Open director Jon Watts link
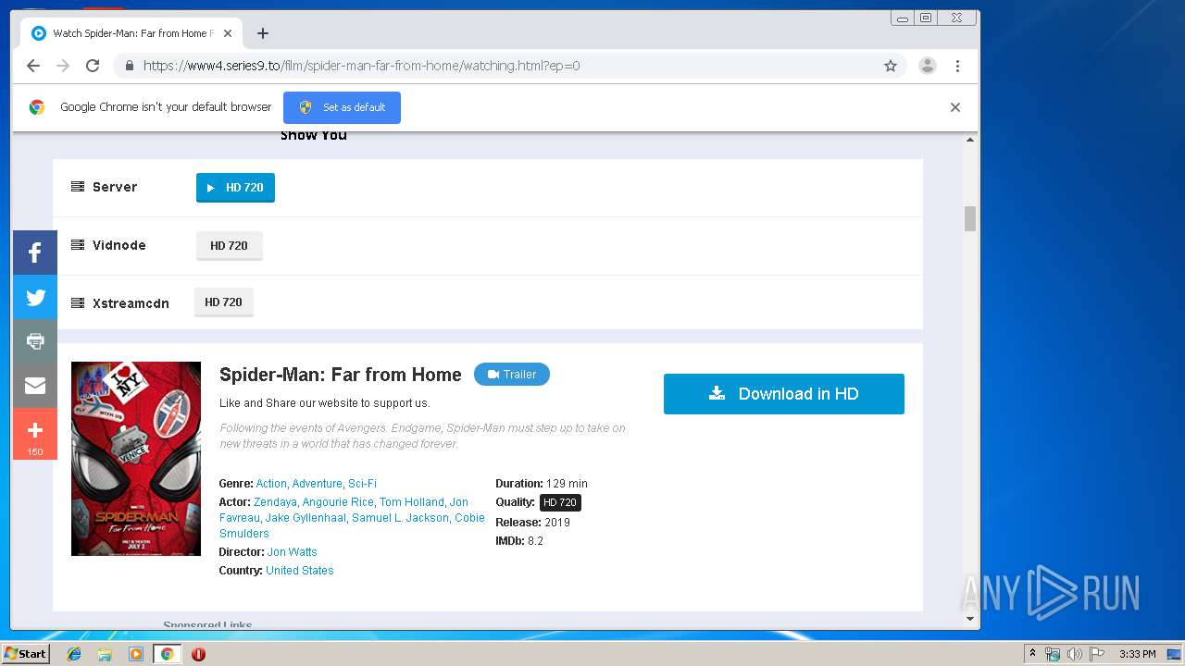 (293, 552)
